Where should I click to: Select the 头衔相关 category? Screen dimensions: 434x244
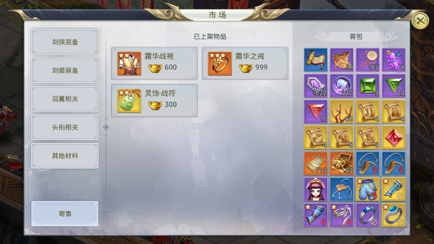(x=65, y=127)
